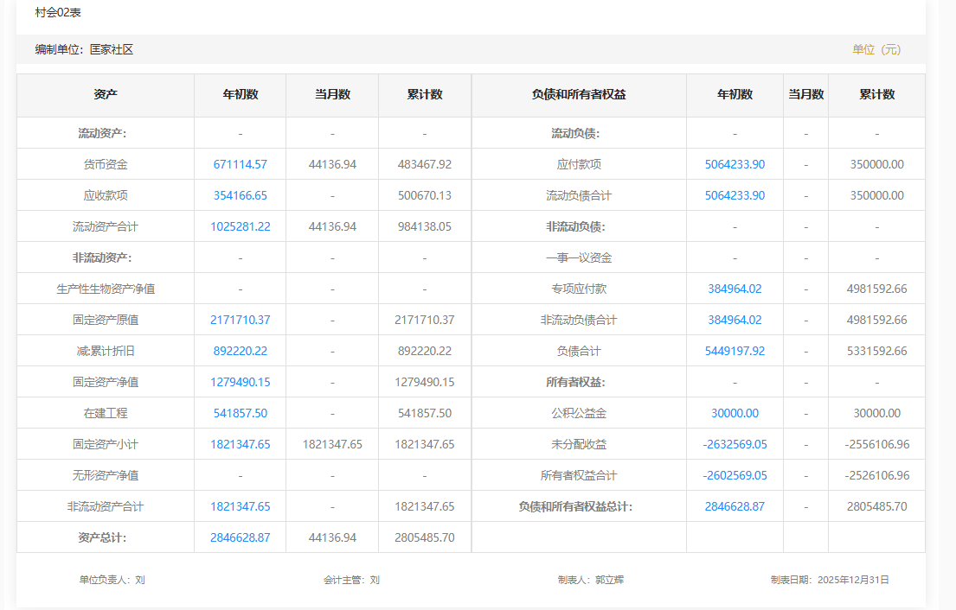Open the 货币资金 年初数 value 671114.57
This screenshot has width=956, height=610.
point(240,164)
